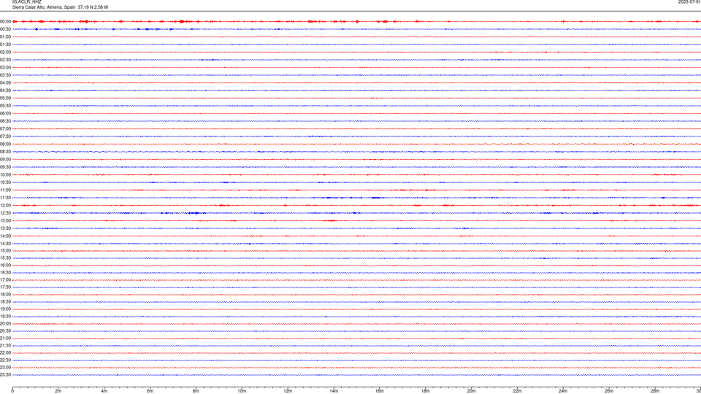Click the 12:30 row label
Screen dimensions: 701x394
[5, 213]
